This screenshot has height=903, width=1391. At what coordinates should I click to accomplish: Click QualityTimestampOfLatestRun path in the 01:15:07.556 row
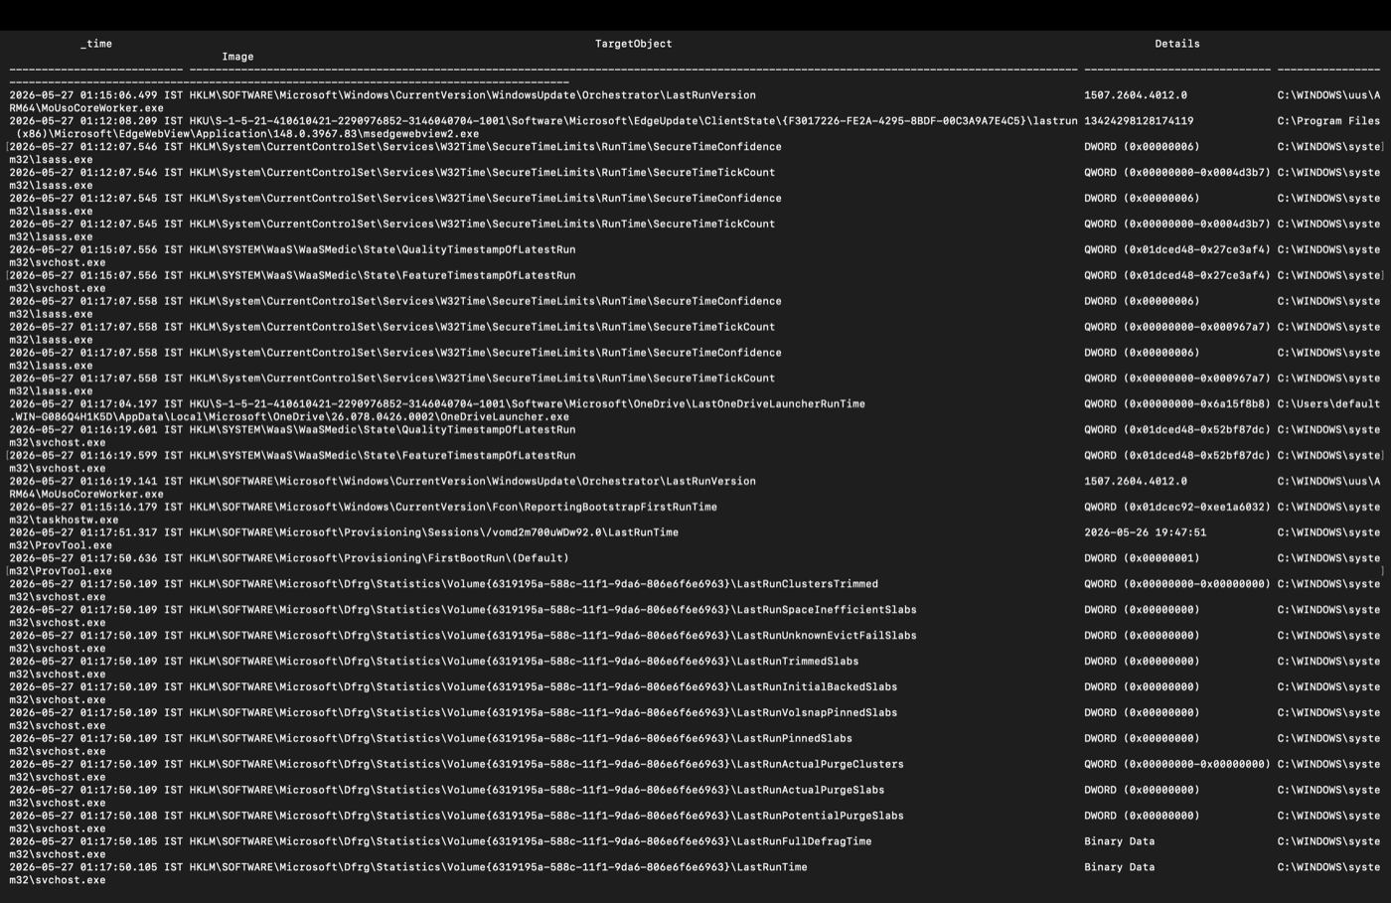(383, 250)
